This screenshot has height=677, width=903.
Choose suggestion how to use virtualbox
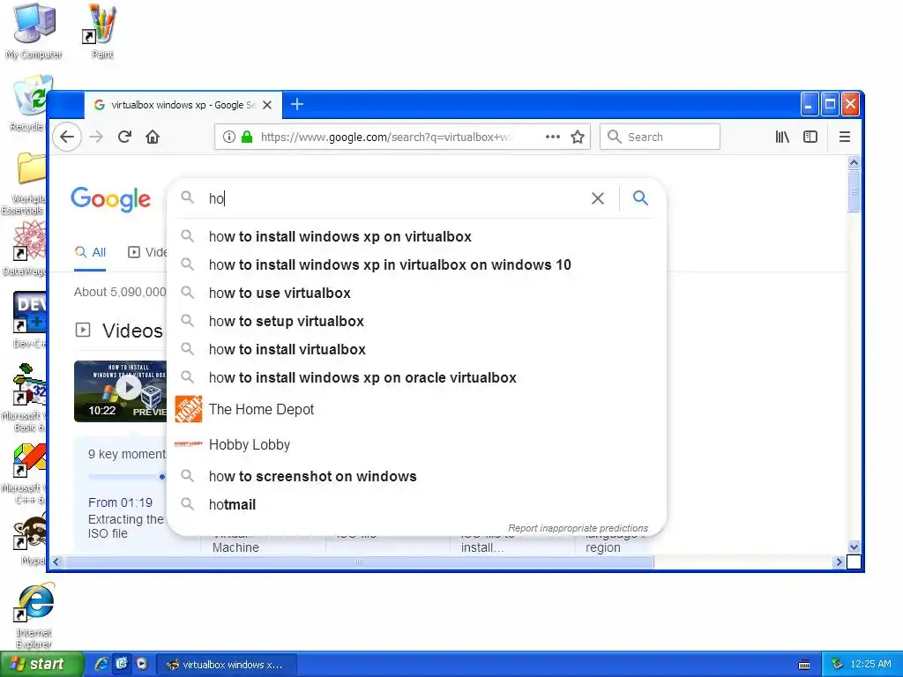pyautogui.click(x=416, y=293)
